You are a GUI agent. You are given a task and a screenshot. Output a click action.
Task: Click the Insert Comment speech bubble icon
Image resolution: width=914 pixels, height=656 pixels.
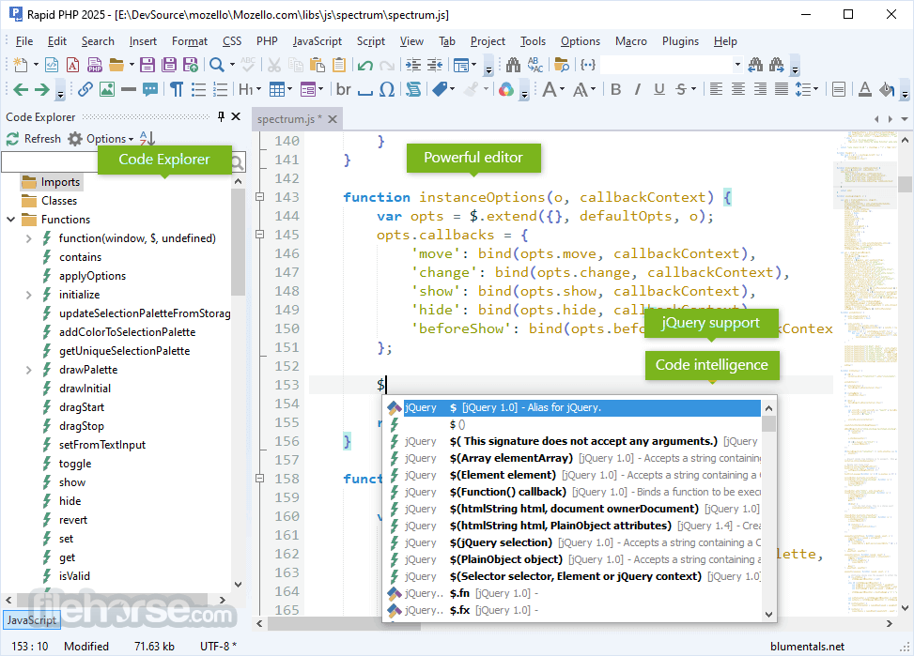pyautogui.click(x=150, y=89)
